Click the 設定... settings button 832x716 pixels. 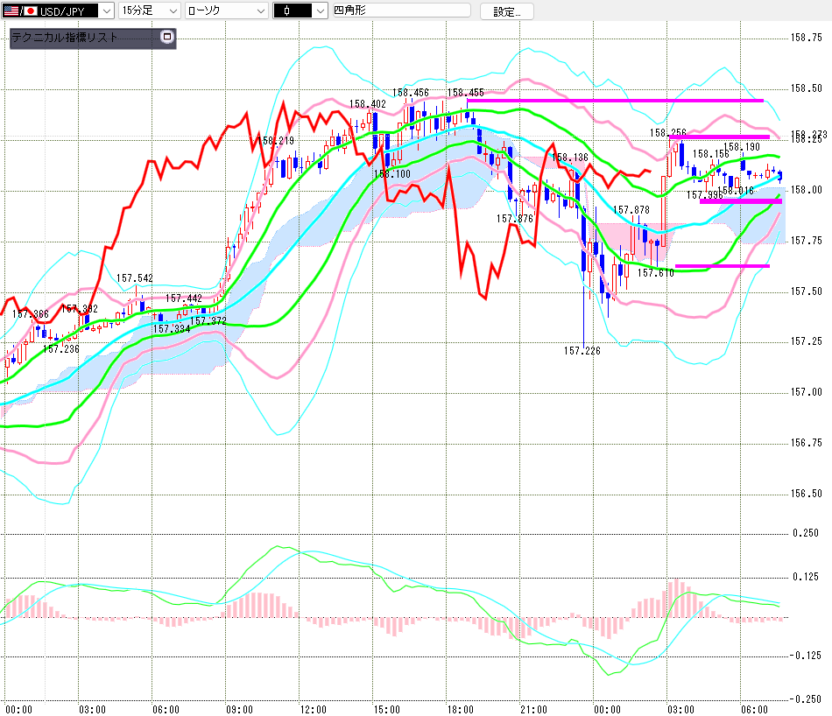pyautogui.click(x=507, y=11)
